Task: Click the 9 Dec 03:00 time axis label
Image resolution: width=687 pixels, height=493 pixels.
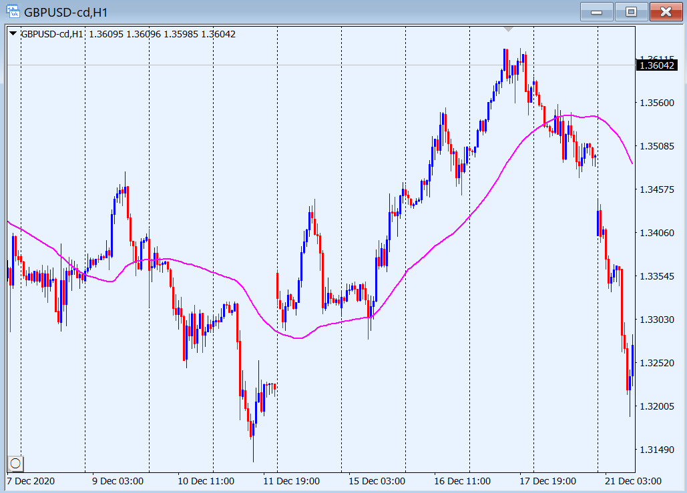Action: click(118, 480)
